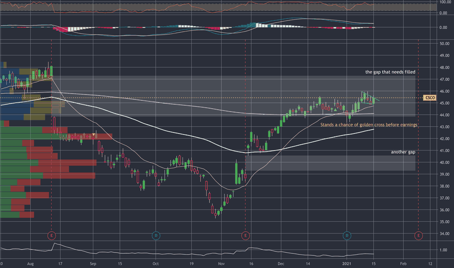The image size is (454, 268).
Task: Click the small green triangle marker on chart
Action: (335, 110)
